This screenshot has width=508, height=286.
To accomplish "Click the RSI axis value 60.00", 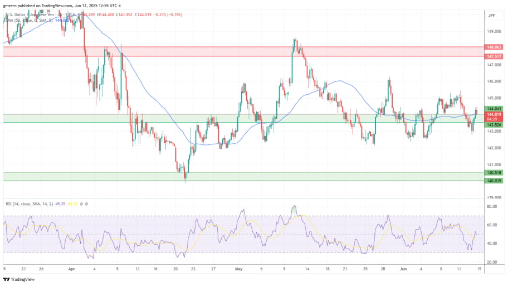I will (492, 225).
